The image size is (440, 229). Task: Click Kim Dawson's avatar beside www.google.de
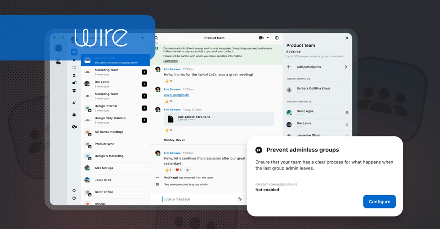pos(158,89)
